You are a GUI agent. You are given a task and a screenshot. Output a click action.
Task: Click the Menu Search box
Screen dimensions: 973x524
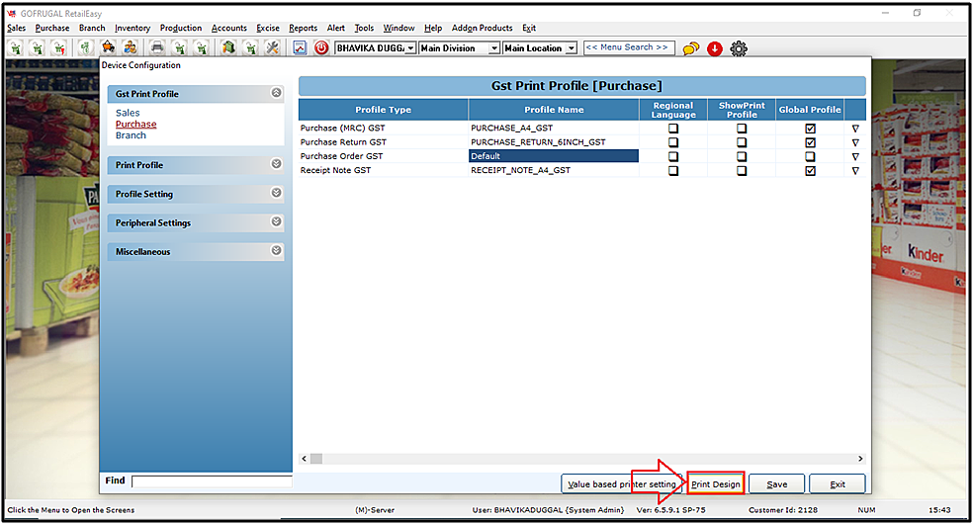[629, 47]
